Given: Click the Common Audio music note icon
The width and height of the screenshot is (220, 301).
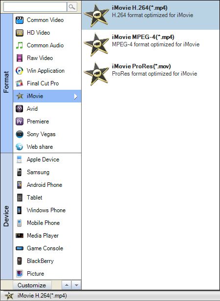Looking at the screenshot, I should (x=20, y=45).
